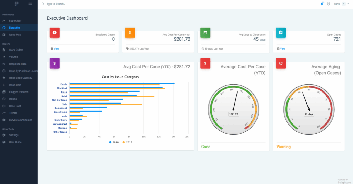This screenshot has width=353, height=184.
Task: Click the orange dollar Avg Cost icon
Action: tap(130, 33)
